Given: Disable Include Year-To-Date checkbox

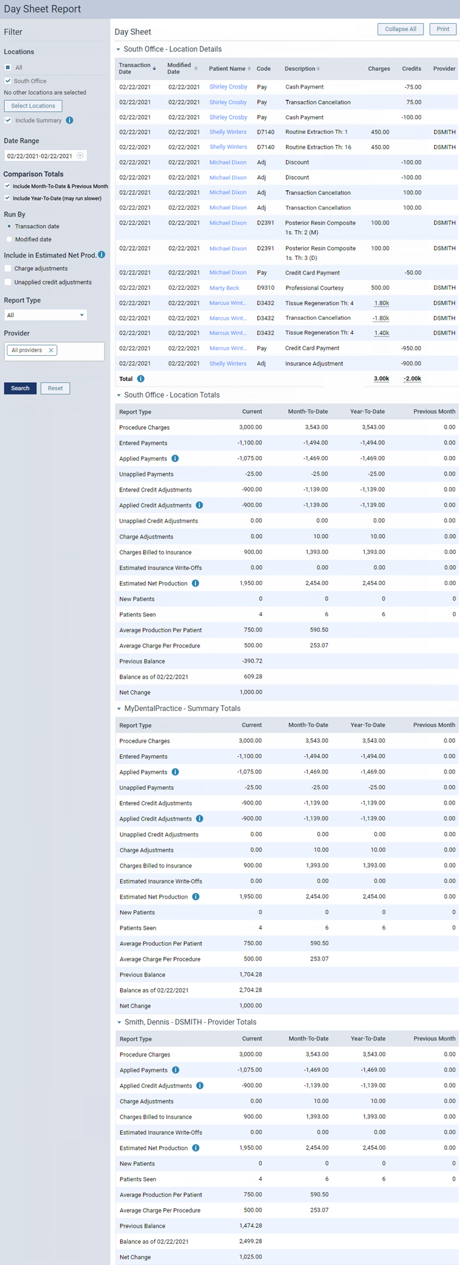Looking at the screenshot, I should tap(7, 198).
